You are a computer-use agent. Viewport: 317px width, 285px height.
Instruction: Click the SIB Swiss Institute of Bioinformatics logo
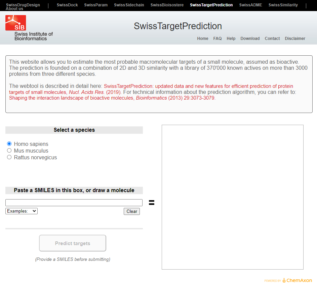(29, 28)
